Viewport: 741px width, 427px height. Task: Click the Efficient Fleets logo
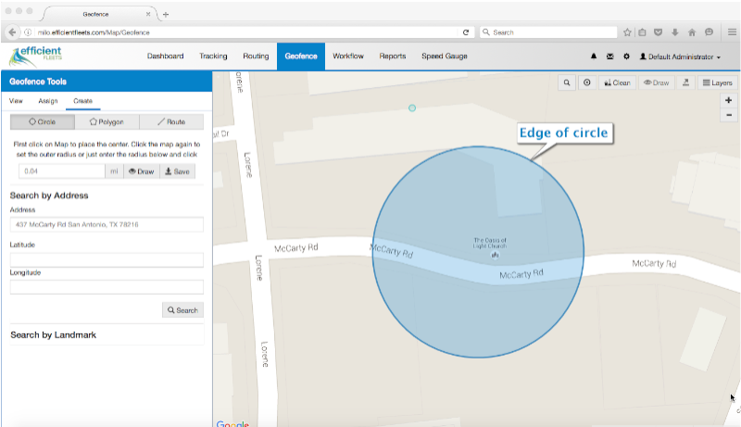(x=36, y=57)
